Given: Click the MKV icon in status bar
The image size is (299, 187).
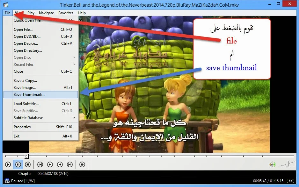Looking at the screenshot, I should [x=7, y=181].
